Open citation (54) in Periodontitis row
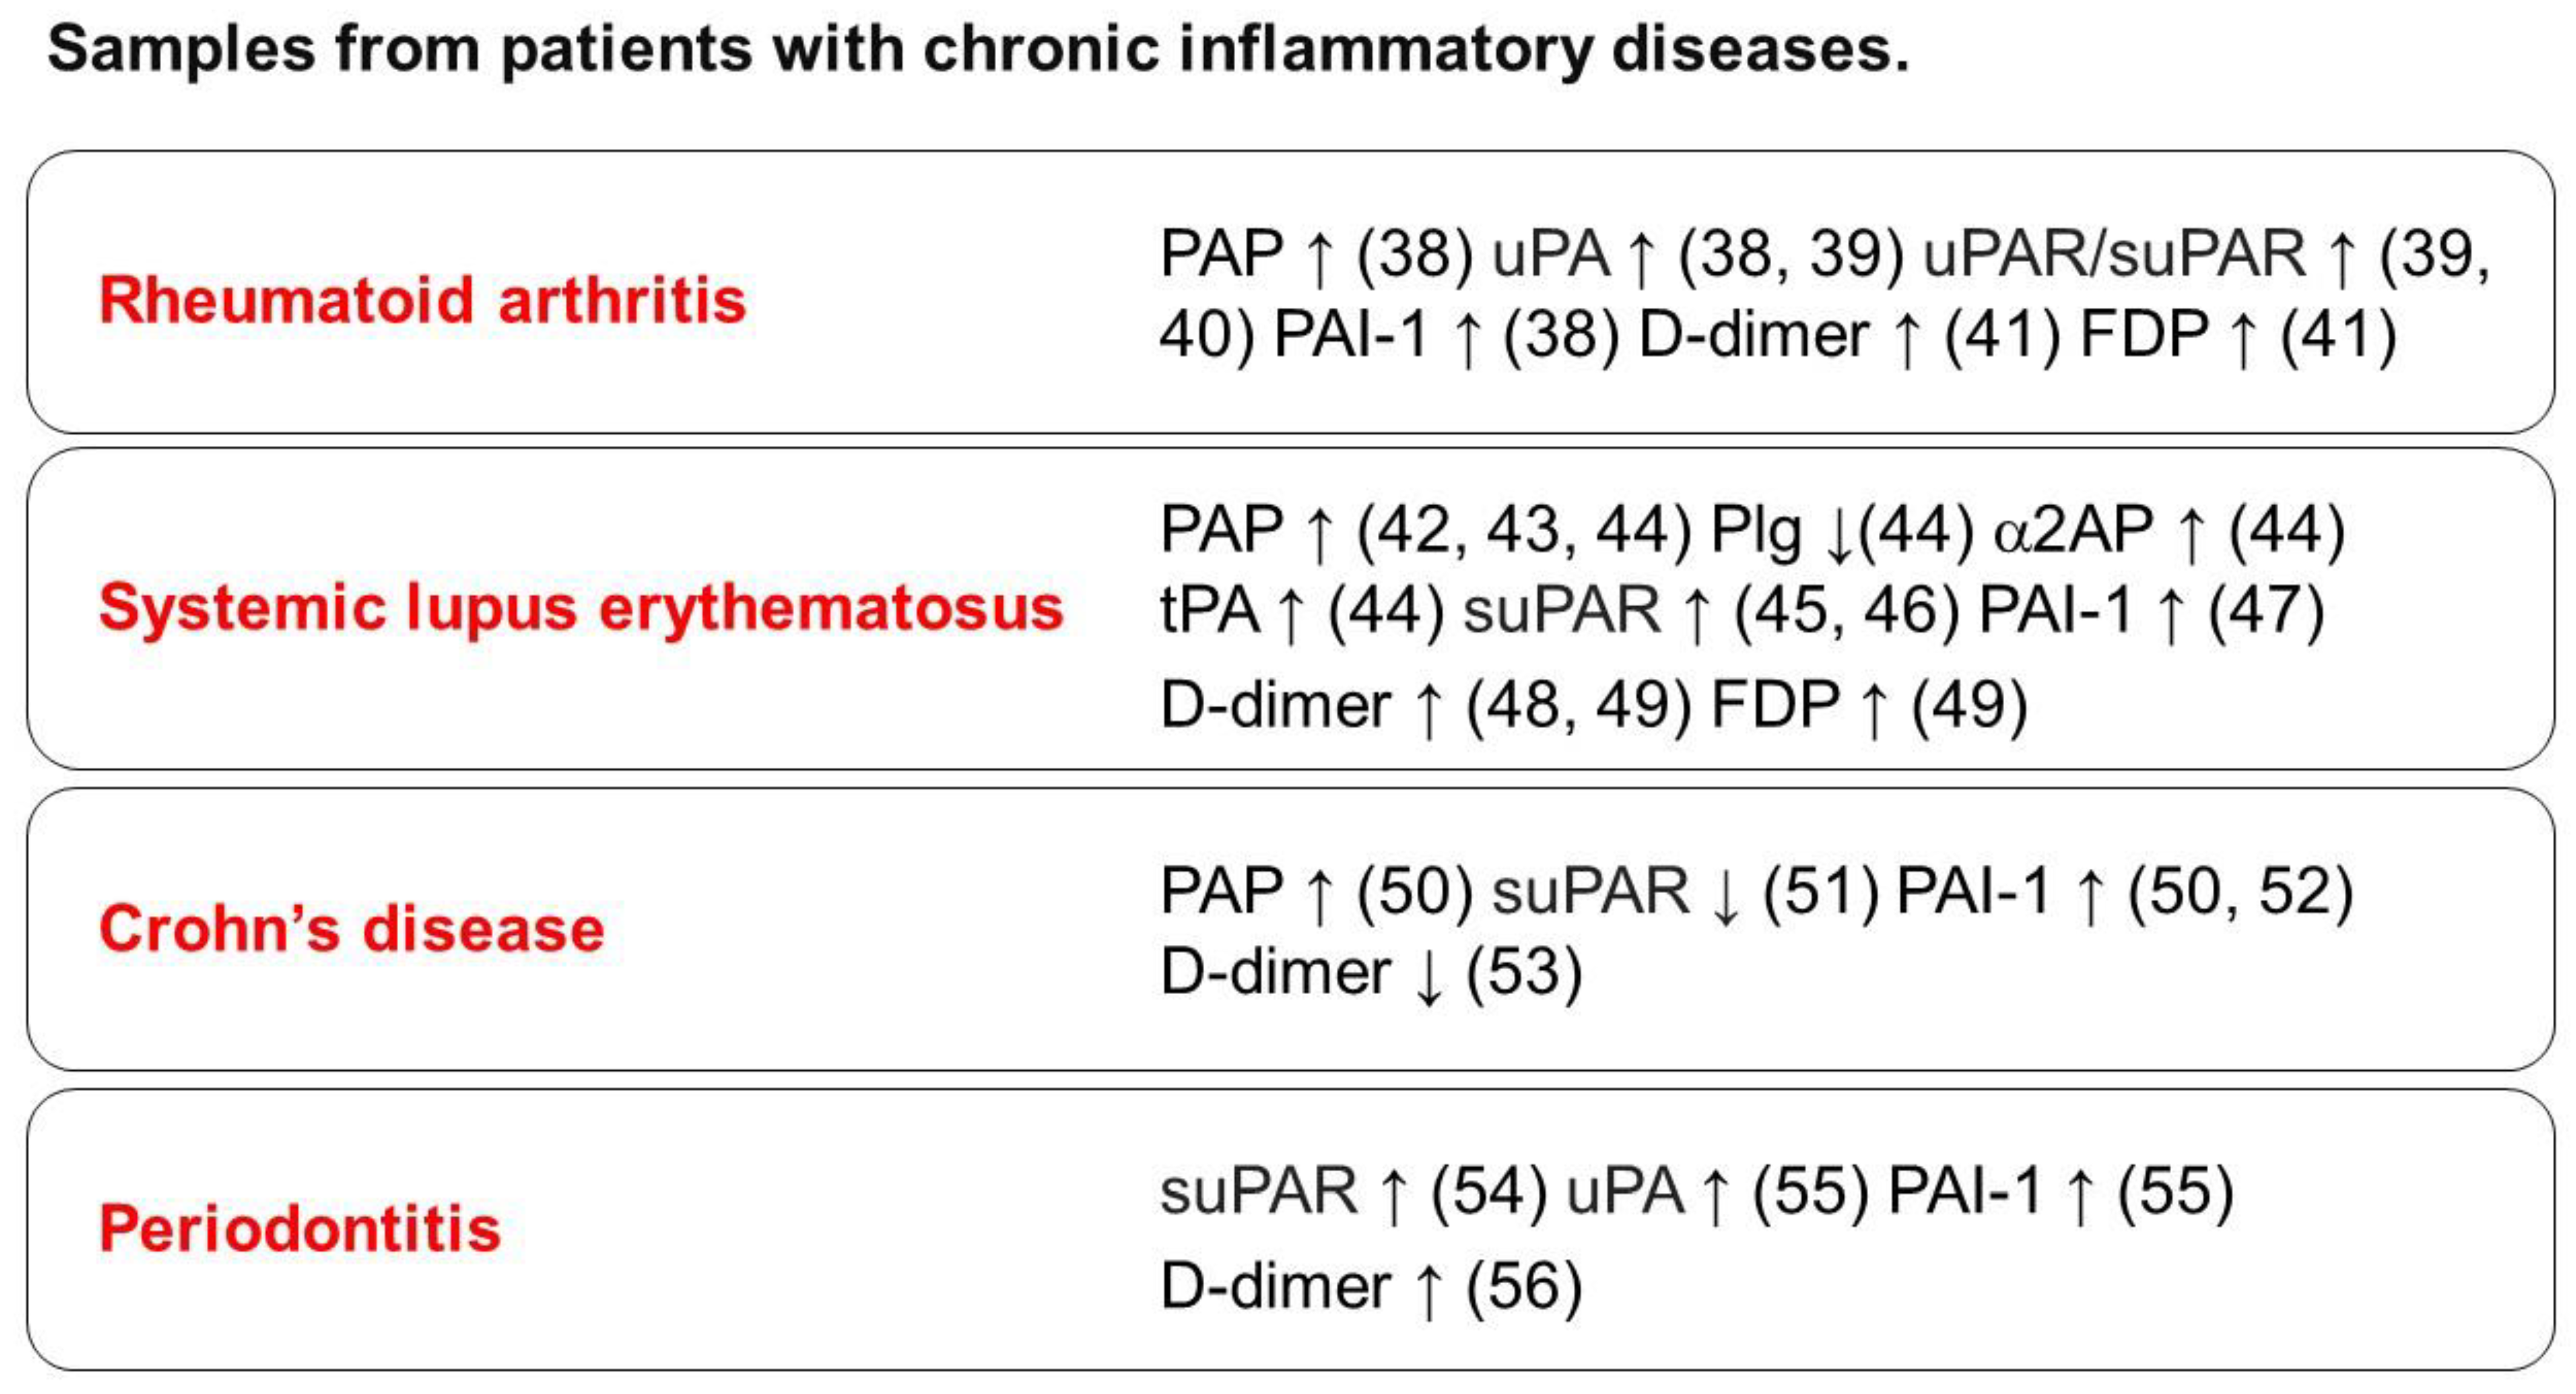 [x=1489, y=1192]
